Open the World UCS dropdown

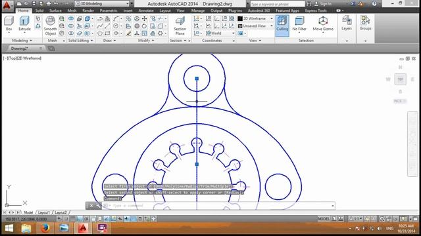coord(220,33)
